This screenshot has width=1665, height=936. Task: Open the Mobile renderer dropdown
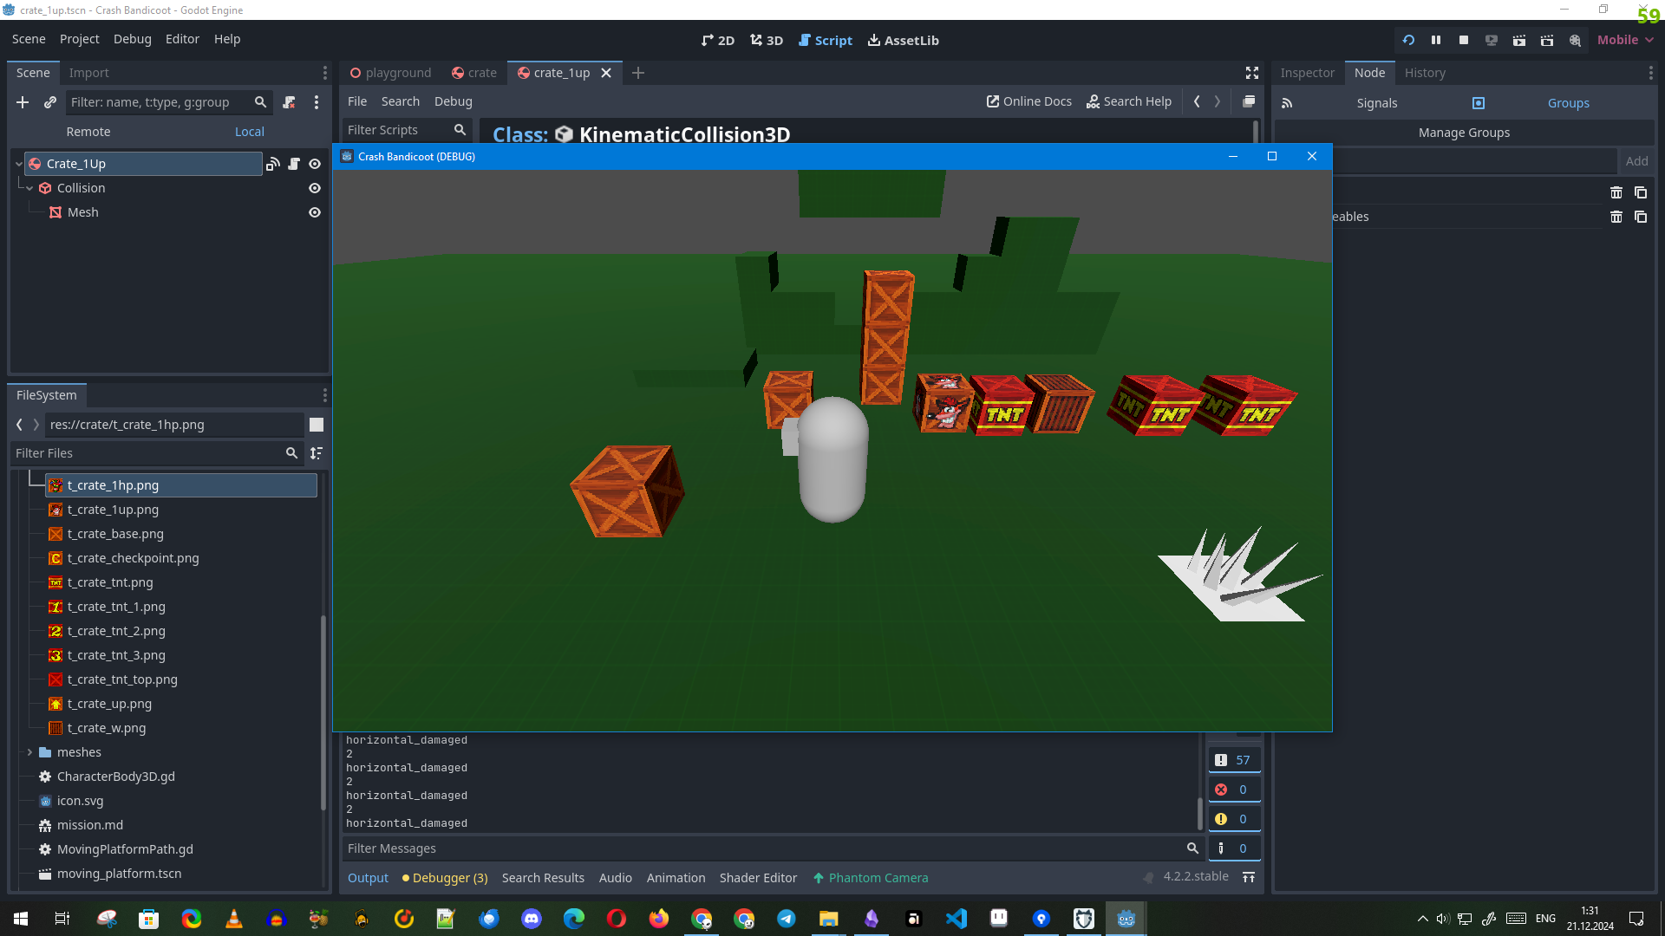coord(1625,40)
